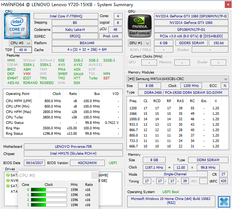Click the NVMe drive green check icon
This screenshot has width=232, height=209.
(x=8, y=180)
